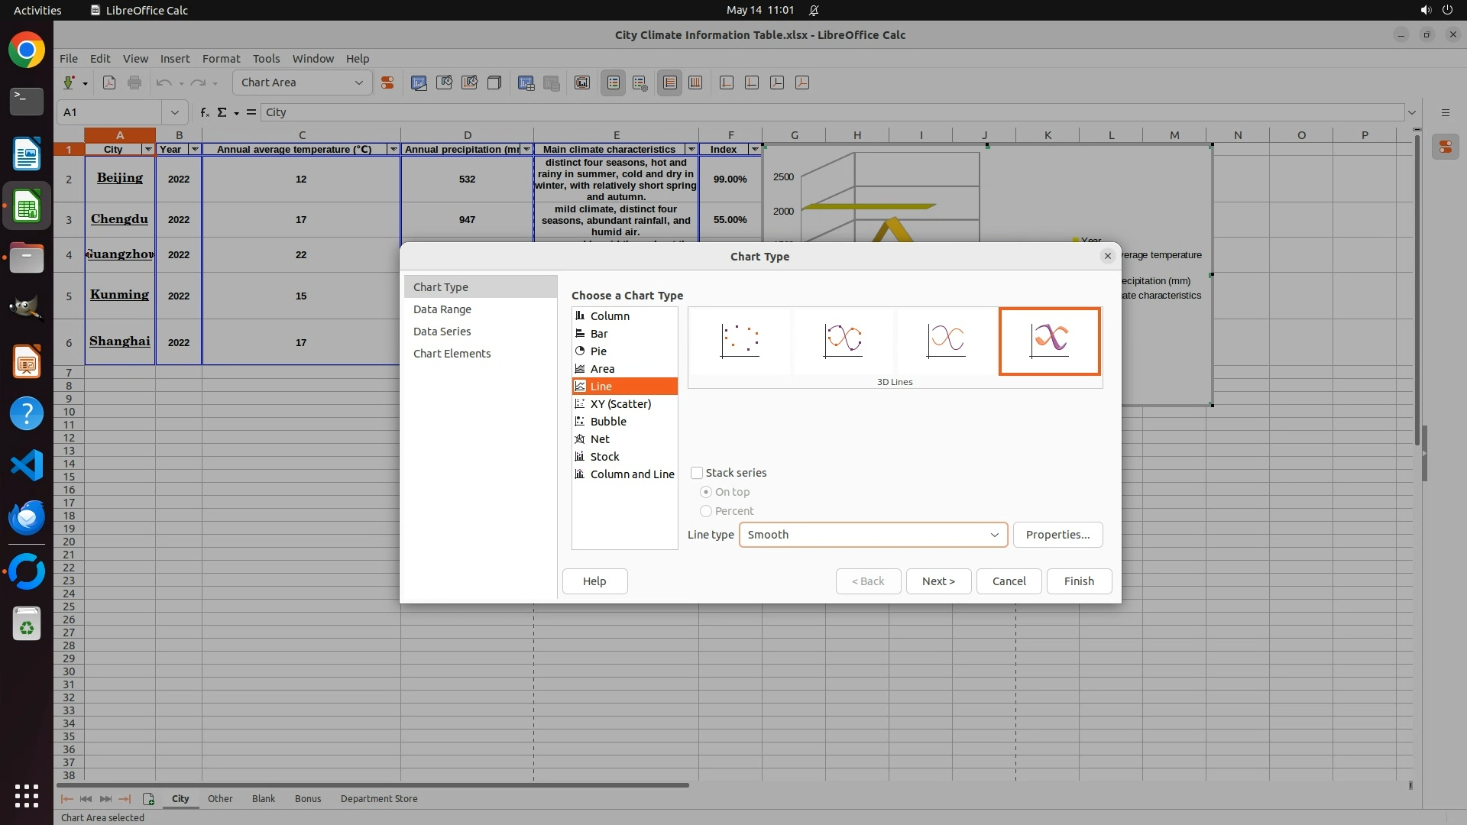The image size is (1467, 825).
Task: Open the Name Box dropdown arrow
Action: pos(175,112)
